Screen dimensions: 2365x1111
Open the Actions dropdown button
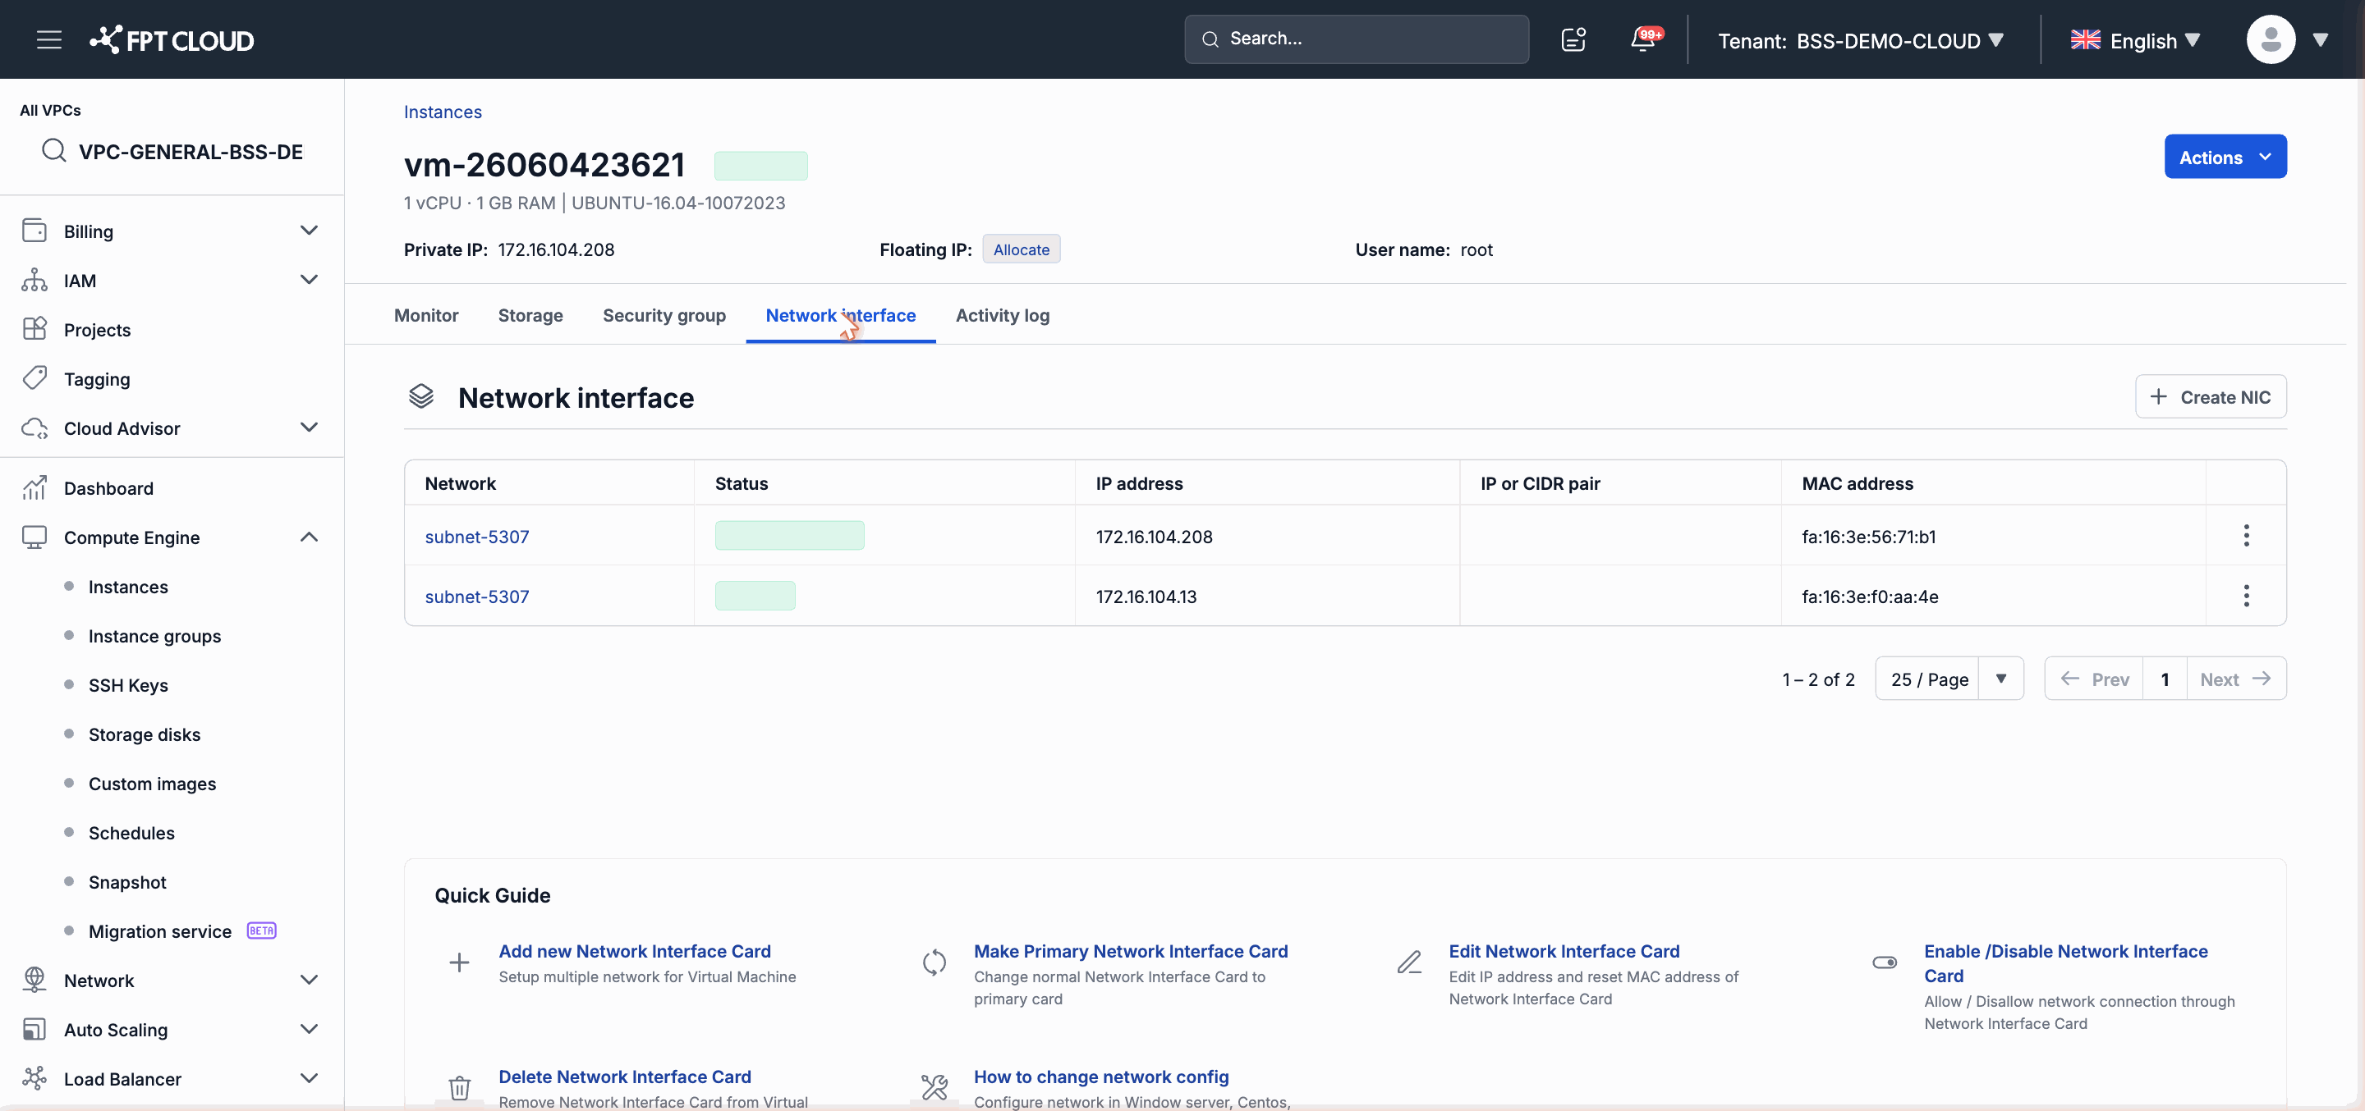coord(2225,157)
